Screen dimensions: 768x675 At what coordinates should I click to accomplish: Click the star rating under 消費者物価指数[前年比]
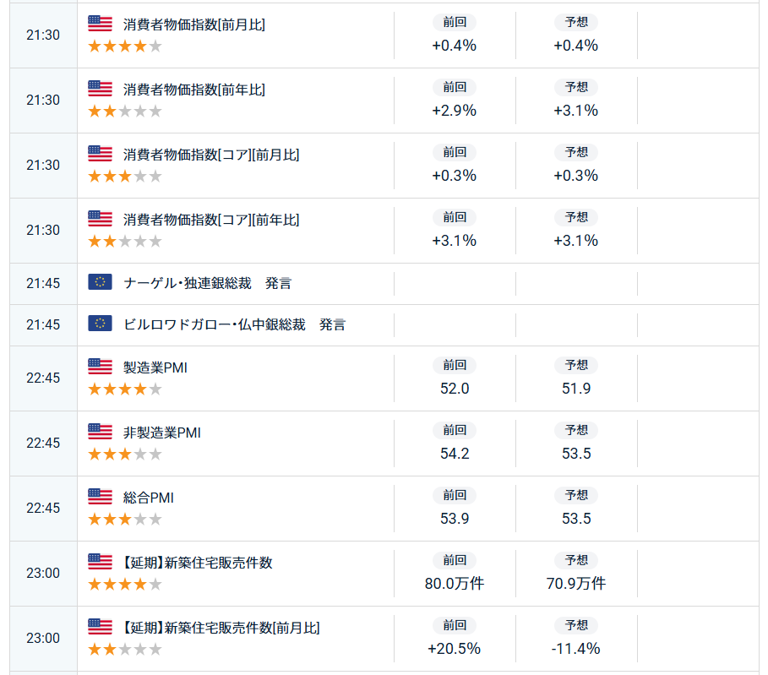click(125, 111)
